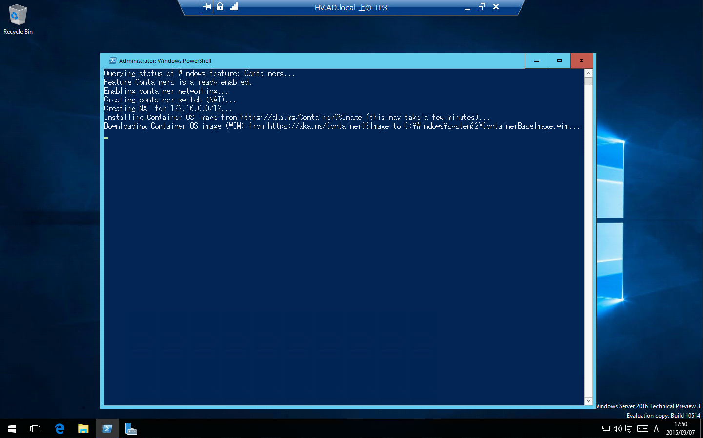Maximize the Administrator PowerShell window
The image size is (703, 438).
560,61
